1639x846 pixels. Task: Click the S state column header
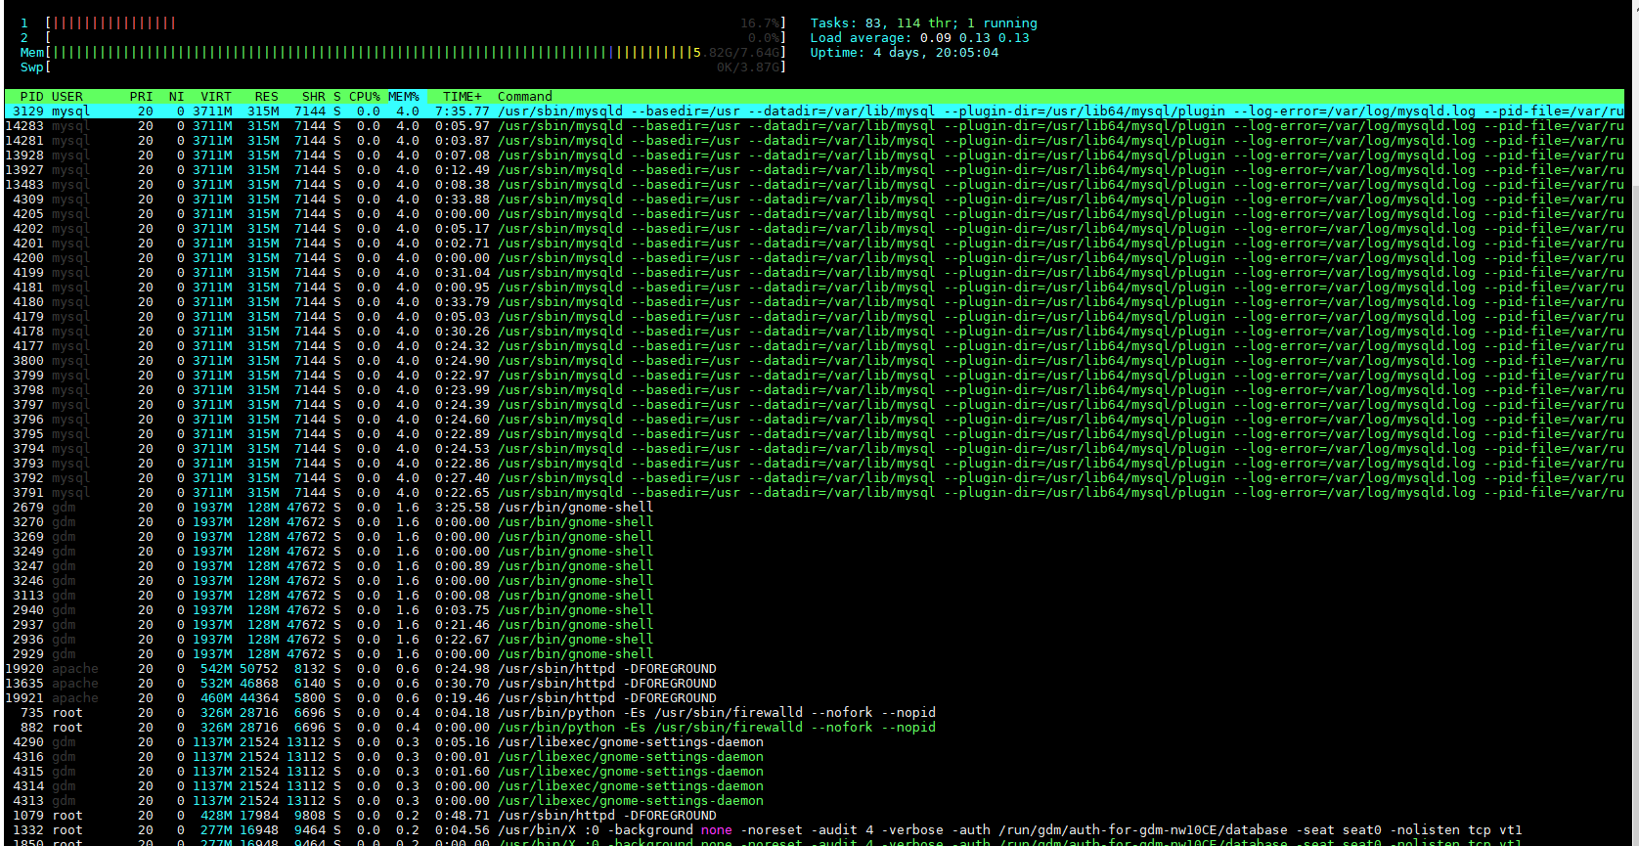click(337, 97)
